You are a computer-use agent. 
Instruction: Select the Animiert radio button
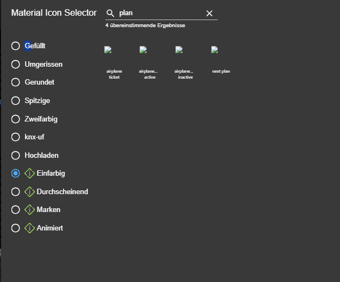coord(16,228)
